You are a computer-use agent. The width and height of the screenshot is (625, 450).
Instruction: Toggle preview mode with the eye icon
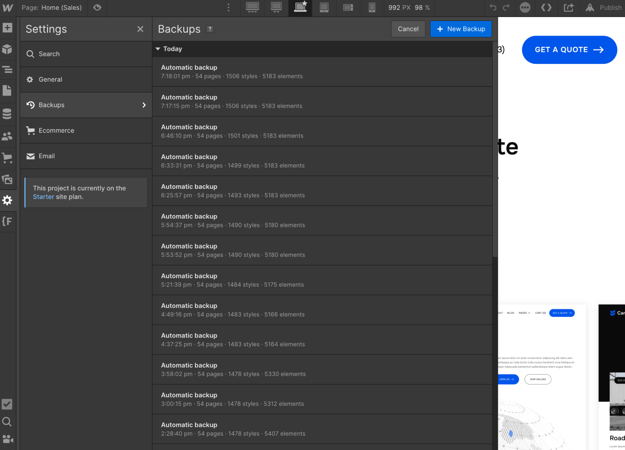click(x=97, y=8)
